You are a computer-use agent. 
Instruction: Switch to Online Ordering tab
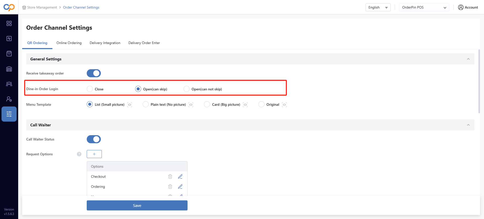point(69,43)
